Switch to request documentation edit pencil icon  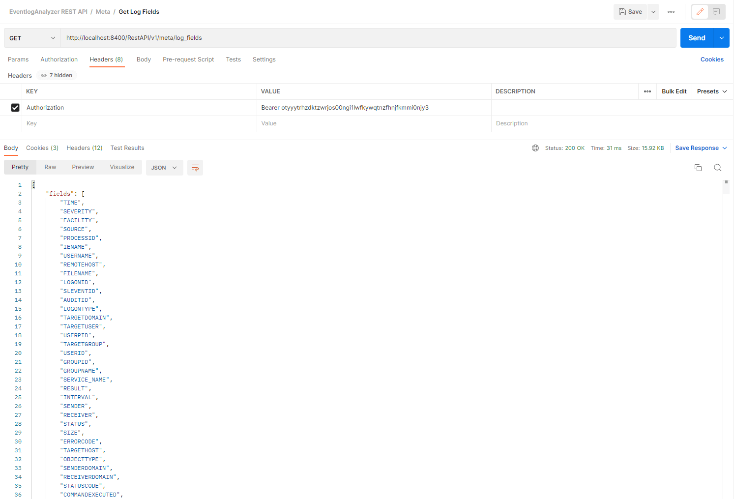(700, 11)
